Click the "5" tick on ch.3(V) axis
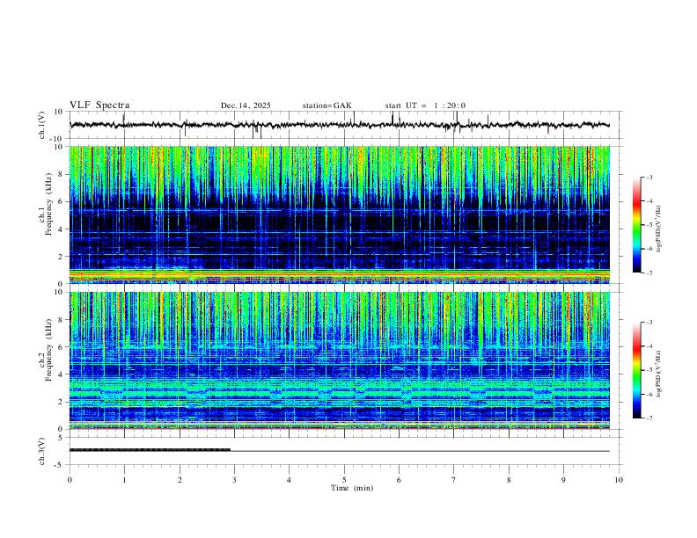 pos(62,438)
